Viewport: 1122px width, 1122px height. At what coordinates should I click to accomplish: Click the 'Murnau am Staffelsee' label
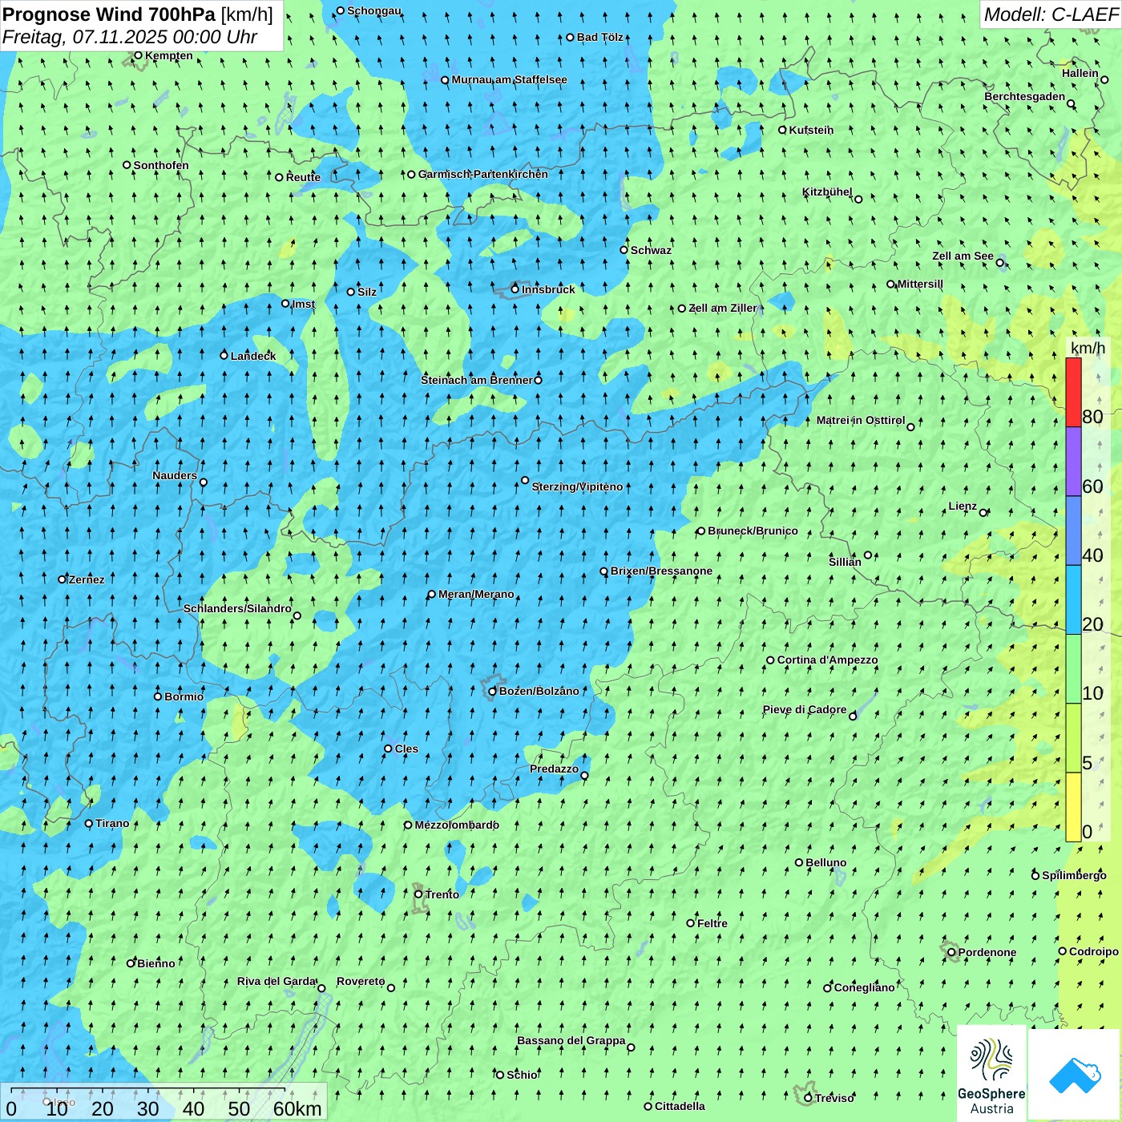click(509, 79)
